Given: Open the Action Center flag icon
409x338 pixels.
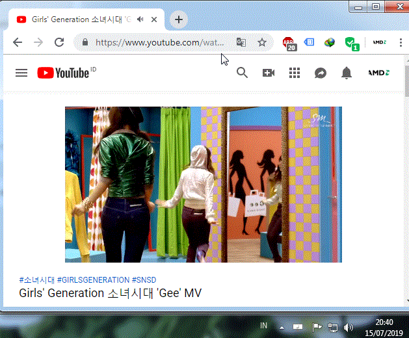Looking at the screenshot, I should click(x=317, y=327).
